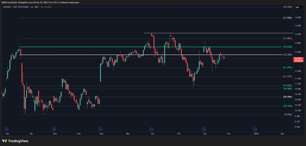Click the green (10.264) level label
Screen dimensions: 306x146
click(287, 106)
